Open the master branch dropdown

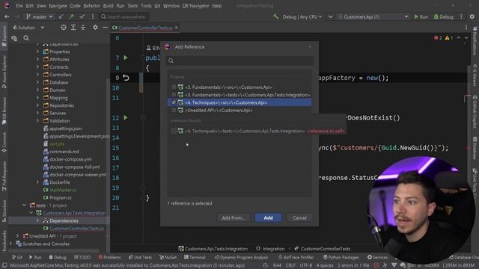[39, 16]
